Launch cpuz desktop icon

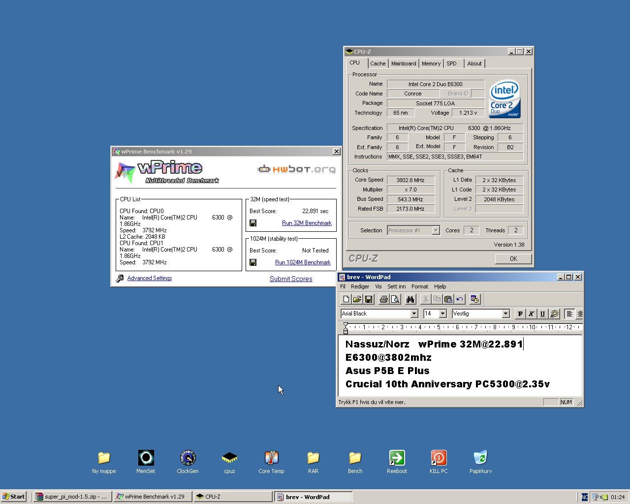coord(229,462)
